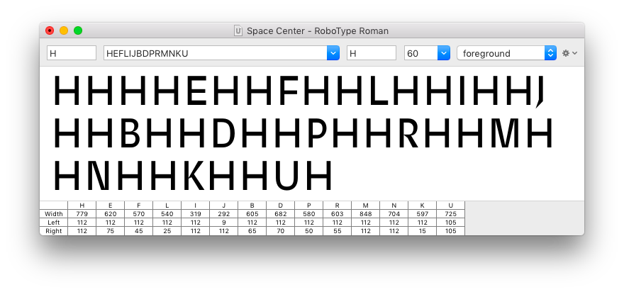Click width value 597 for K

pos(422,214)
